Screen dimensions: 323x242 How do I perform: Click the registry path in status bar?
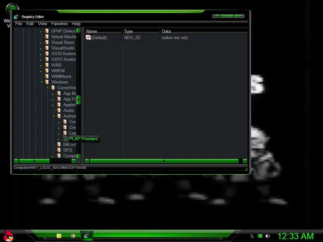50,168
